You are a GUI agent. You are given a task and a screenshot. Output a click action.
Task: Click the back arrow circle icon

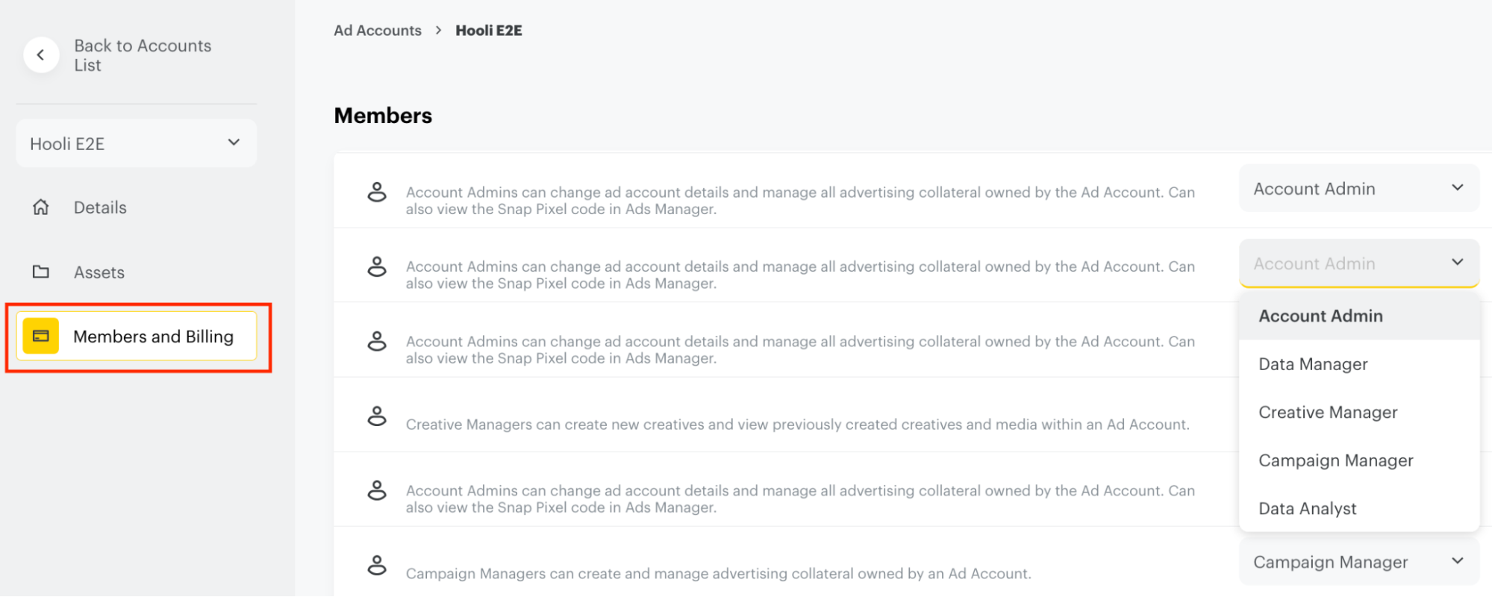tap(41, 54)
